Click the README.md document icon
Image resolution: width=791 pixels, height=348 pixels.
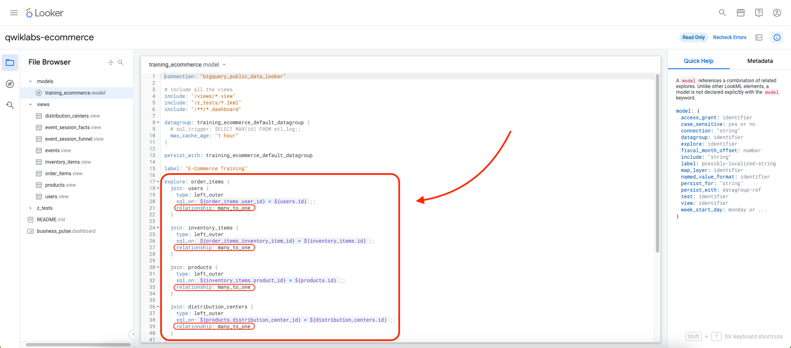(x=30, y=220)
